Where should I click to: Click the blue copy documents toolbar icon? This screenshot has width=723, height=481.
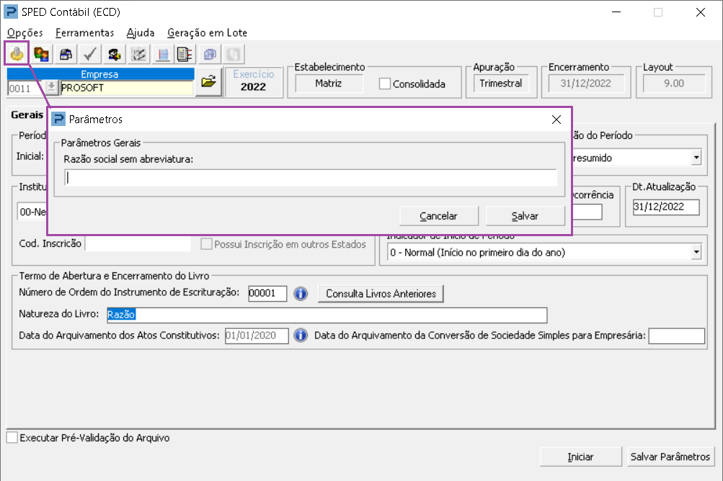point(210,54)
